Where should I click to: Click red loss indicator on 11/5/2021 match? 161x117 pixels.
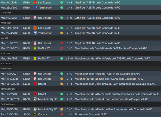coord(62,43)
